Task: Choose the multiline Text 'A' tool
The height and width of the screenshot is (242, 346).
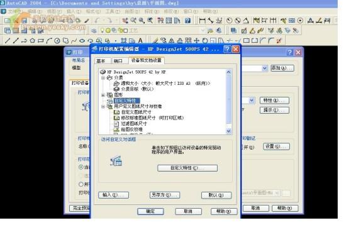Action: pos(140,41)
